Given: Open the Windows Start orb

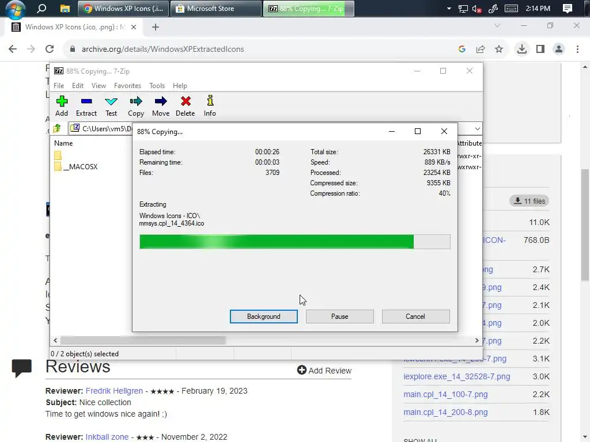Looking at the screenshot, I should point(16,9).
